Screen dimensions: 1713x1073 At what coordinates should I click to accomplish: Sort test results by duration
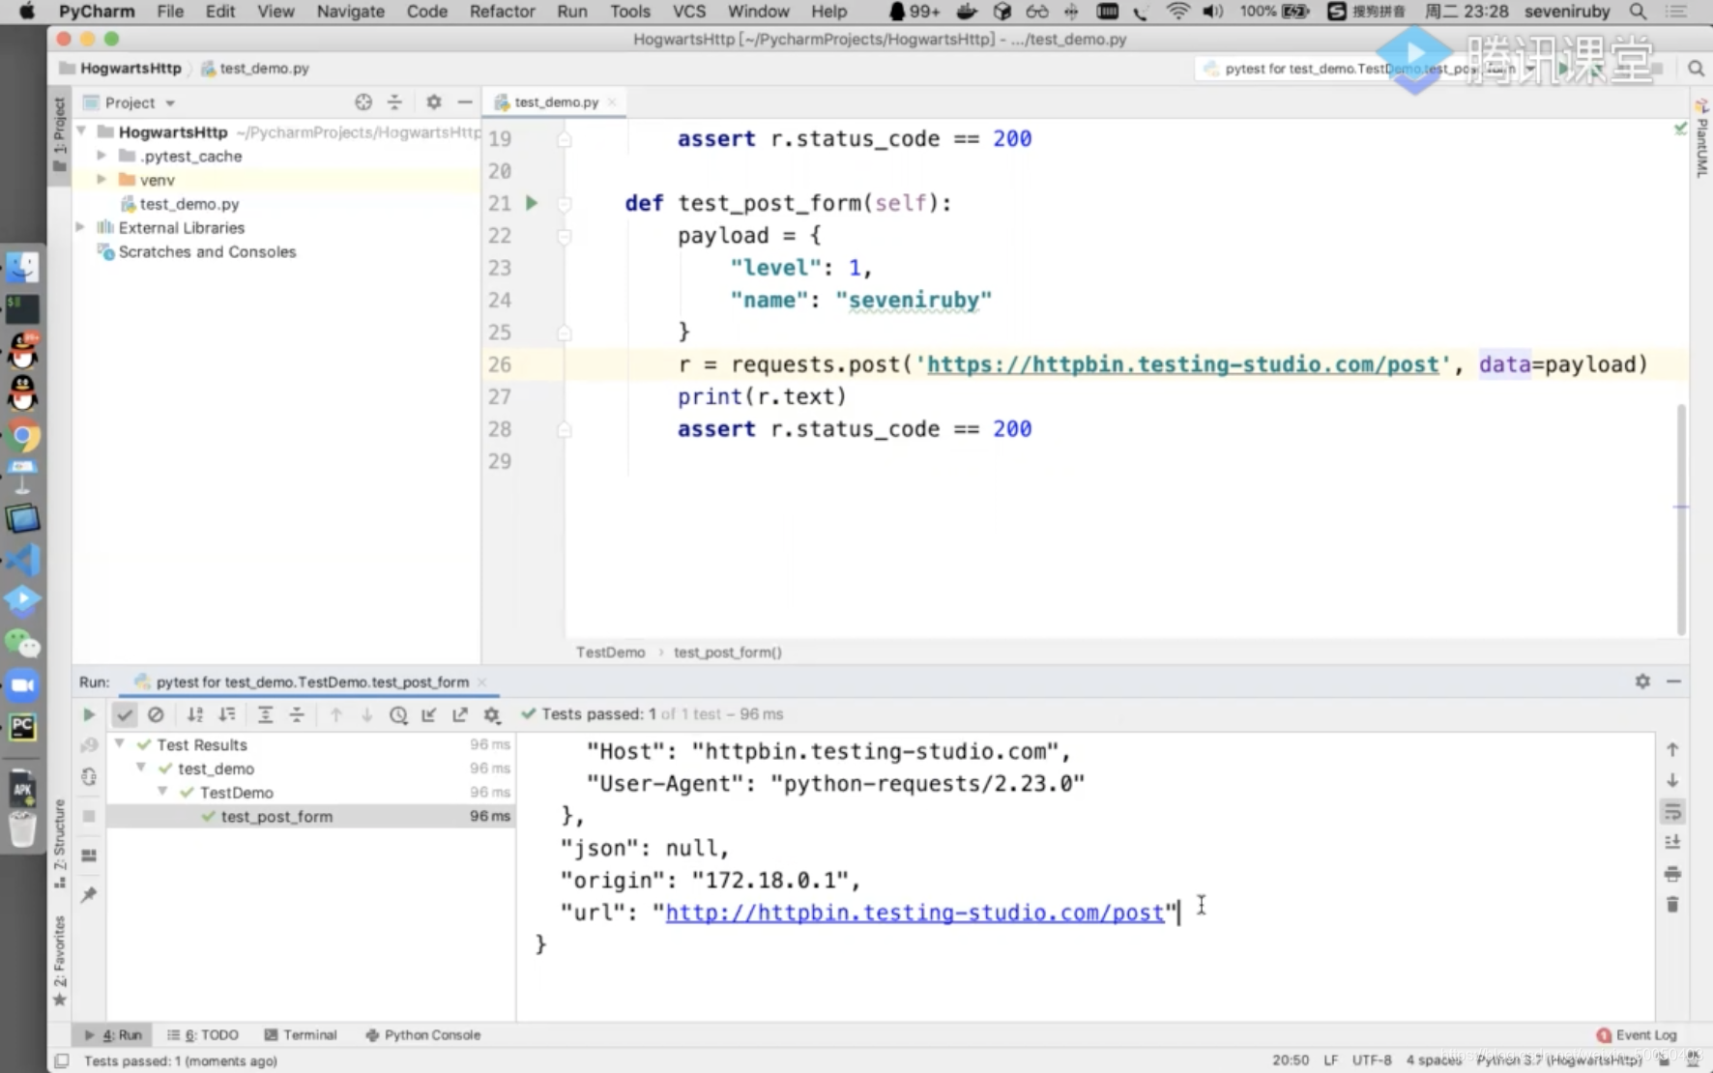227,714
